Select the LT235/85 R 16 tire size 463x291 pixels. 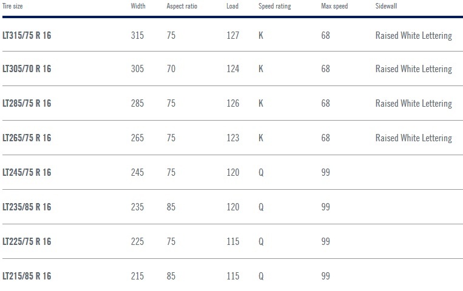(x=27, y=207)
